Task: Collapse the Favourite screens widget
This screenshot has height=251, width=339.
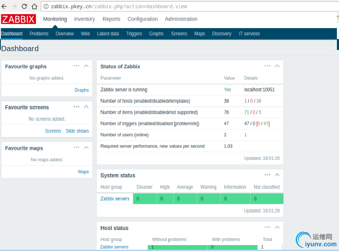Action: tap(86, 106)
